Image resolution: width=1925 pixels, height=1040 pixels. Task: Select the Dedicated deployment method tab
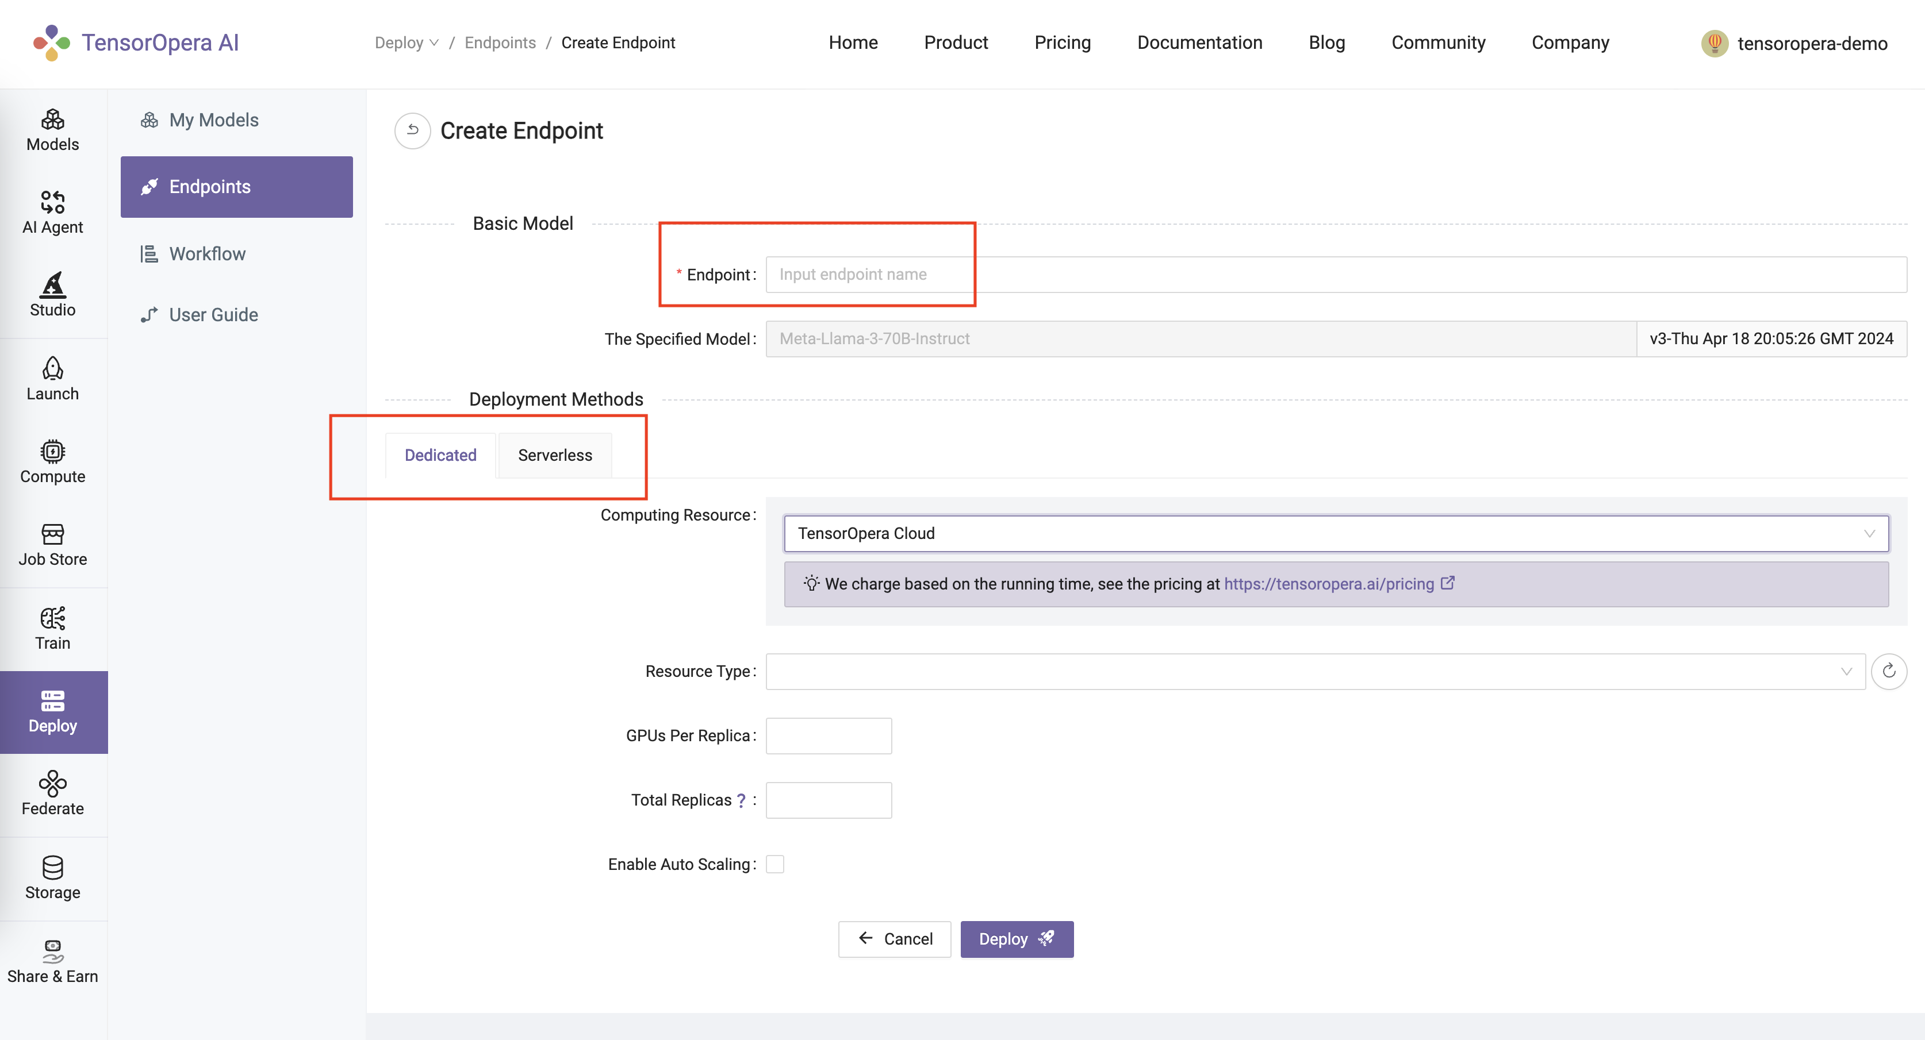(x=441, y=454)
